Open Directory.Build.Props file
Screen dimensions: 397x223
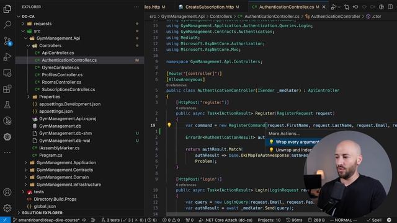point(55,199)
